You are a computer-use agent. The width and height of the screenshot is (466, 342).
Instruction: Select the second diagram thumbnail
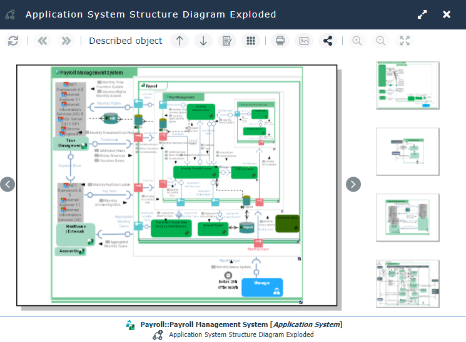(x=407, y=152)
